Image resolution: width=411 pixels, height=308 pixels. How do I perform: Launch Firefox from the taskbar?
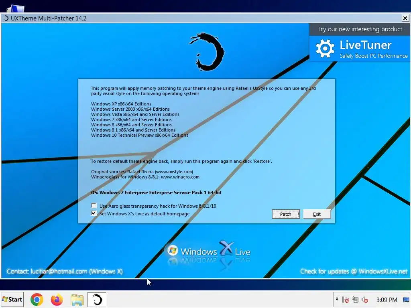pos(57,299)
